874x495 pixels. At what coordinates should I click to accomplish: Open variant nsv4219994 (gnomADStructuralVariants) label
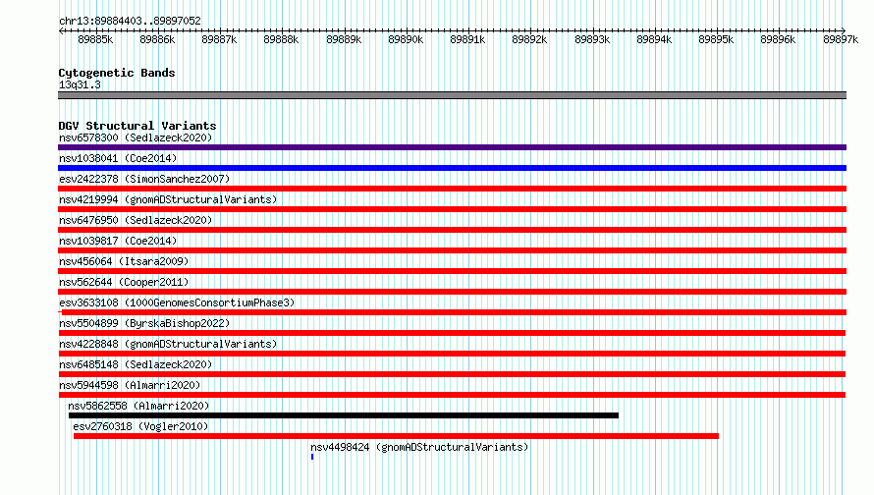coord(168,199)
